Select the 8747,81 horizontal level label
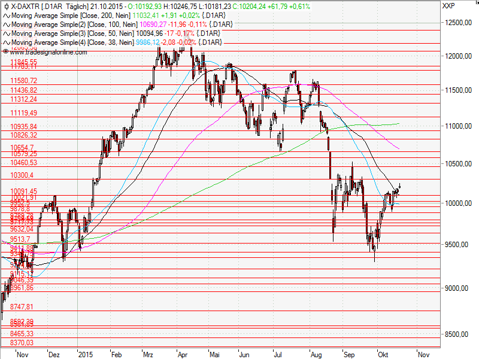 click(22, 306)
